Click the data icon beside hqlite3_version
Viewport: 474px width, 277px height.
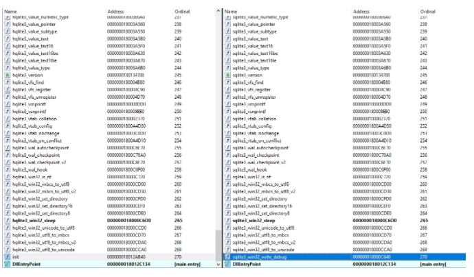pyautogui.click(x=8, y=75)
